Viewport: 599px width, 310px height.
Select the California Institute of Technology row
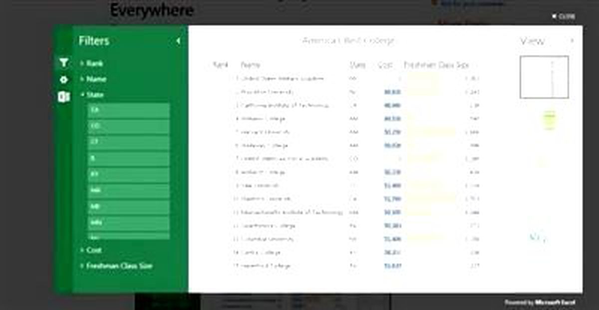click(x=344, y=105)
